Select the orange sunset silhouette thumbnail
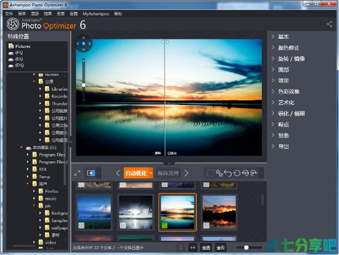Image resolution: width=339 pixels, height=255 pixels. pos(219,212)
